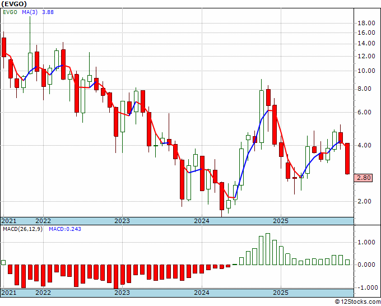The height and width of the screenshot is (306, 381).
Task: Click the 2.80 current price tag
Action: pyautogui.click(x=364, y=178)
